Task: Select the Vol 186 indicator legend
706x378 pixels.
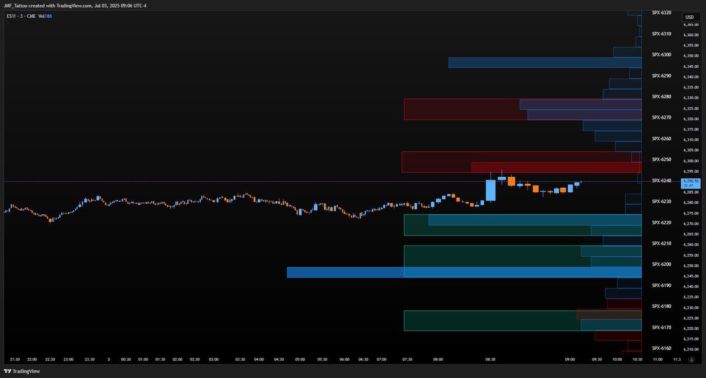Action: [x=45, y=16]
